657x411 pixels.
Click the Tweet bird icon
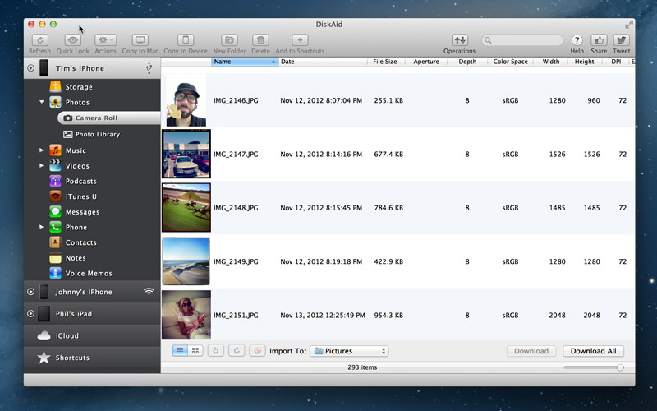[621, 40]
